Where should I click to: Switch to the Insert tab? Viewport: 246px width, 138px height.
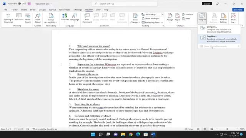(x=24, y=10)
